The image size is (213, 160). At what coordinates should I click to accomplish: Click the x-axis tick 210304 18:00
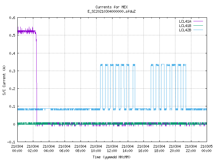[x=159, y=149]
